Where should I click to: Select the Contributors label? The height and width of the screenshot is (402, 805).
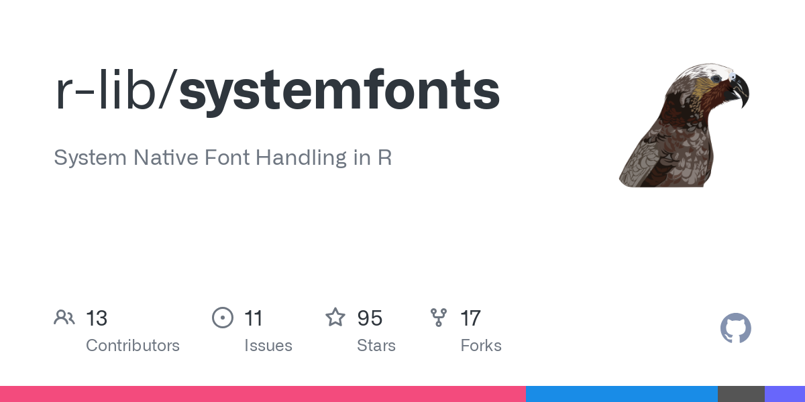click(133, 346)
